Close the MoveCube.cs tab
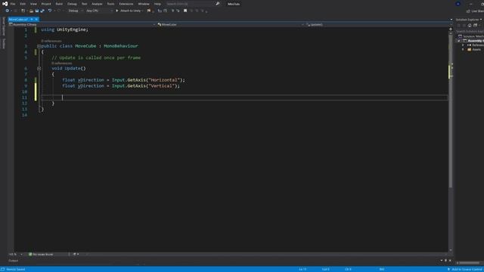Viewport: 484px width, 272px height. (36, 20)
